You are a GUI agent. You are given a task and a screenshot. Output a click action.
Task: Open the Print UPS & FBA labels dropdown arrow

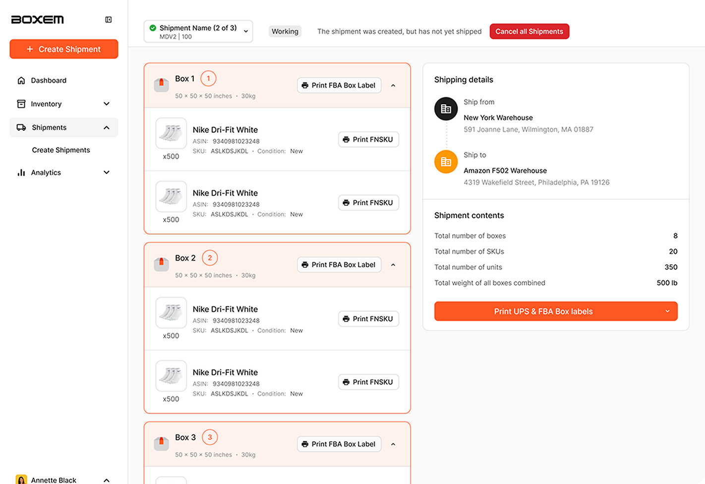click(x=667, y=311)
